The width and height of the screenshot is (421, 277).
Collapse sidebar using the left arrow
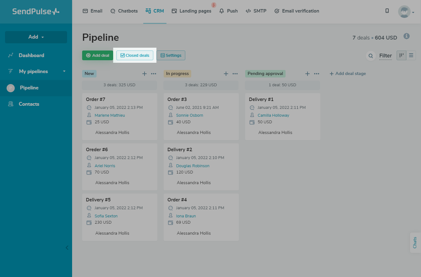click(67, 248)
